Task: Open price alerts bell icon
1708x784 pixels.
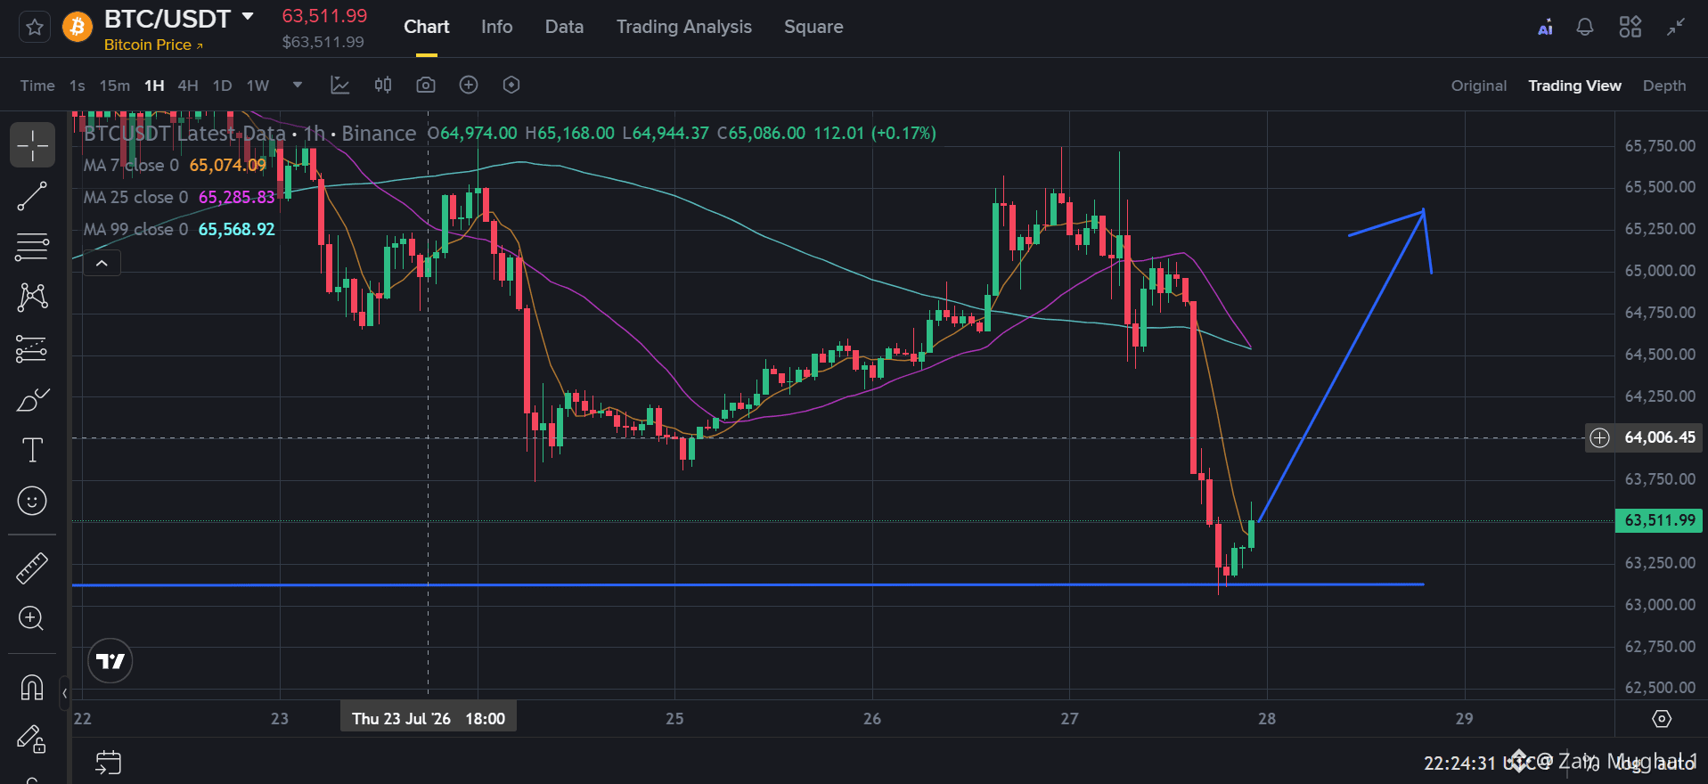Action: tap(1585, 28)
